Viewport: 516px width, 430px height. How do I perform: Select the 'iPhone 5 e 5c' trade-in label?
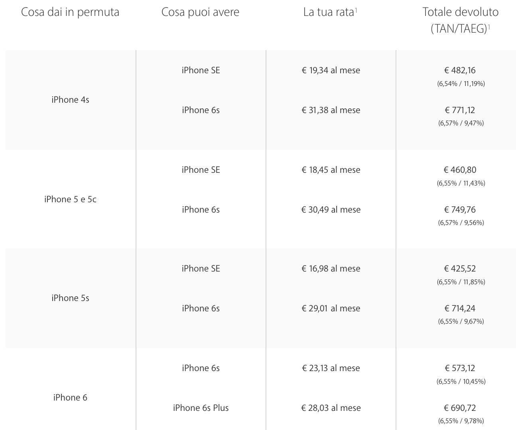coord(70,199)
